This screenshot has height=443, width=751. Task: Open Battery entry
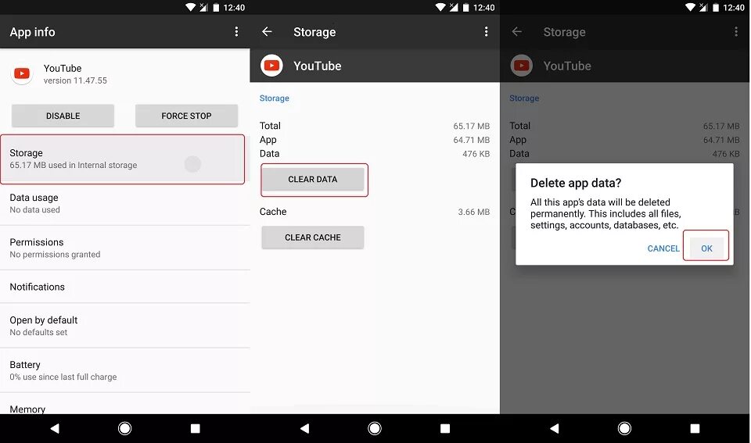[125, 370]
